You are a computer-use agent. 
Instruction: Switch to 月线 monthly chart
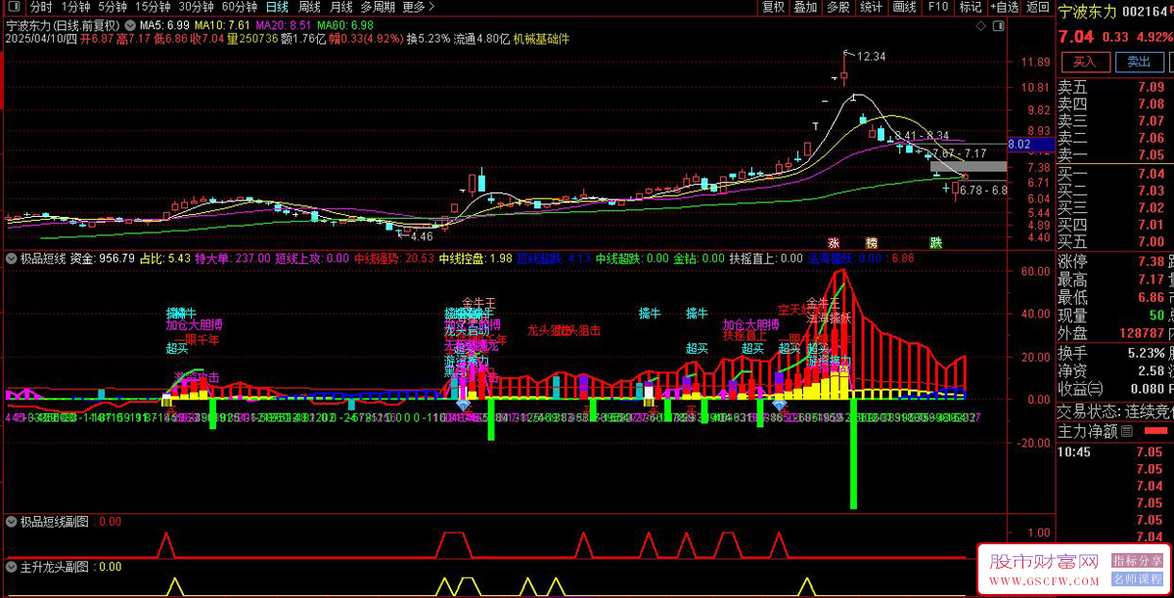tap(341, 7)
